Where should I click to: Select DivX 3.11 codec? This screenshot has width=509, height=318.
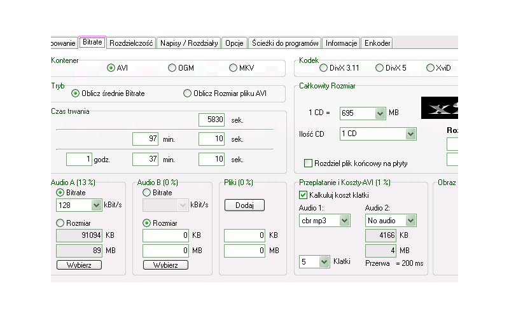click(323, 68)
